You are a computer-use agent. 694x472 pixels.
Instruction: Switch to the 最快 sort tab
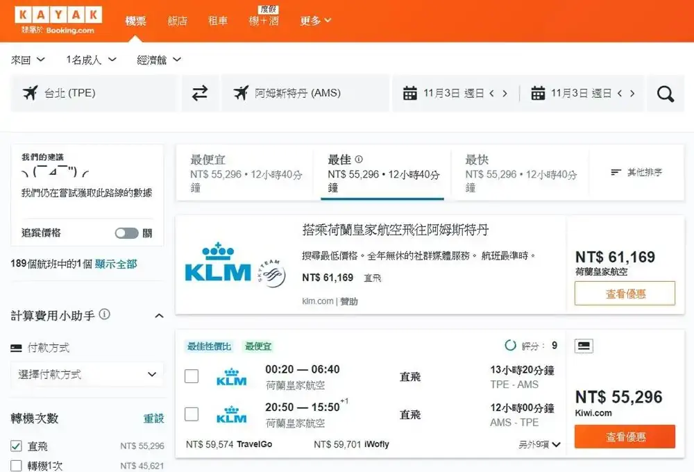(520, 173)
